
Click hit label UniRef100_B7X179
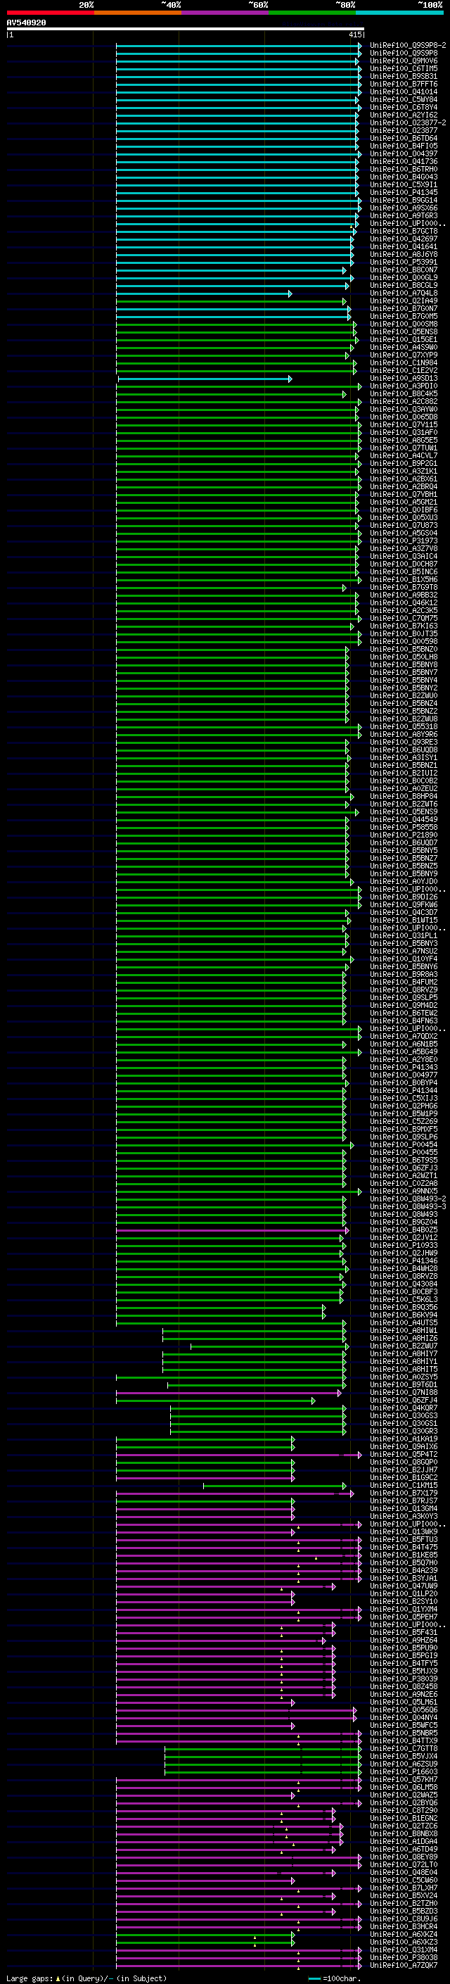point(403,1493)
